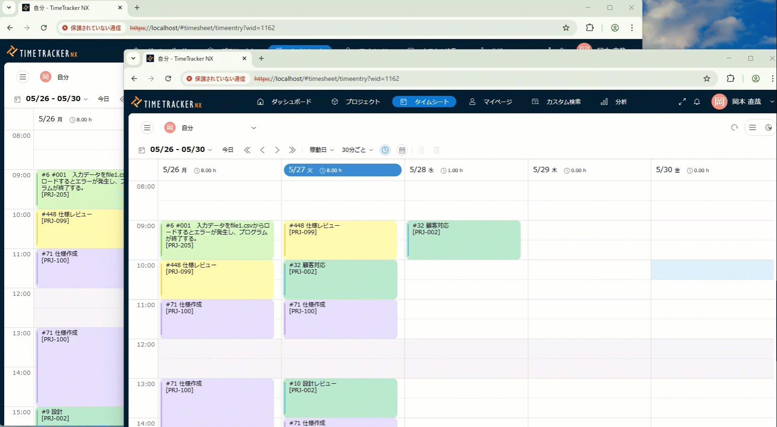
Task: Switch to list view with the three-lines icon at right
Action: (753, 127)
